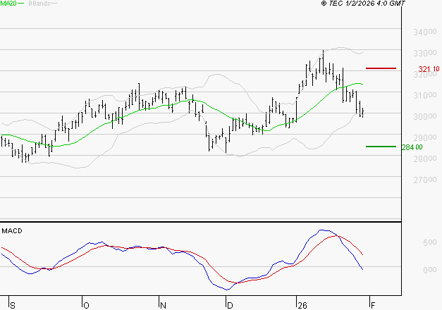Select the red 321.10 resistance line
Image resolution: width=442 pixels, height=310 pixels.
(x=381, y=68)
